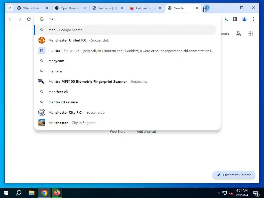Image resolution: width=264 pixels, height=198 pixels.
Task: Select the New Tab tab
Action: pyautogui.click(x=183, y=8)
